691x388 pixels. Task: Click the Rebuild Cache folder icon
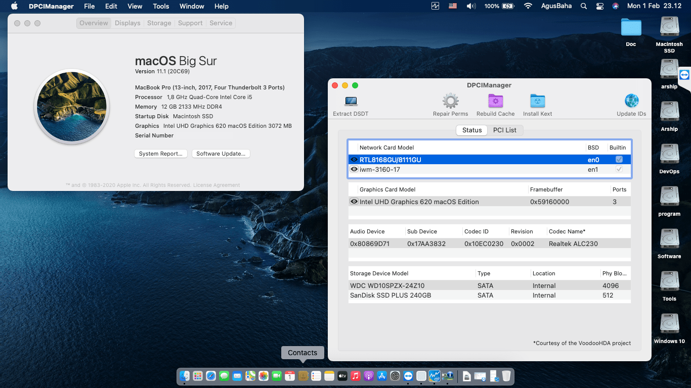495,101
